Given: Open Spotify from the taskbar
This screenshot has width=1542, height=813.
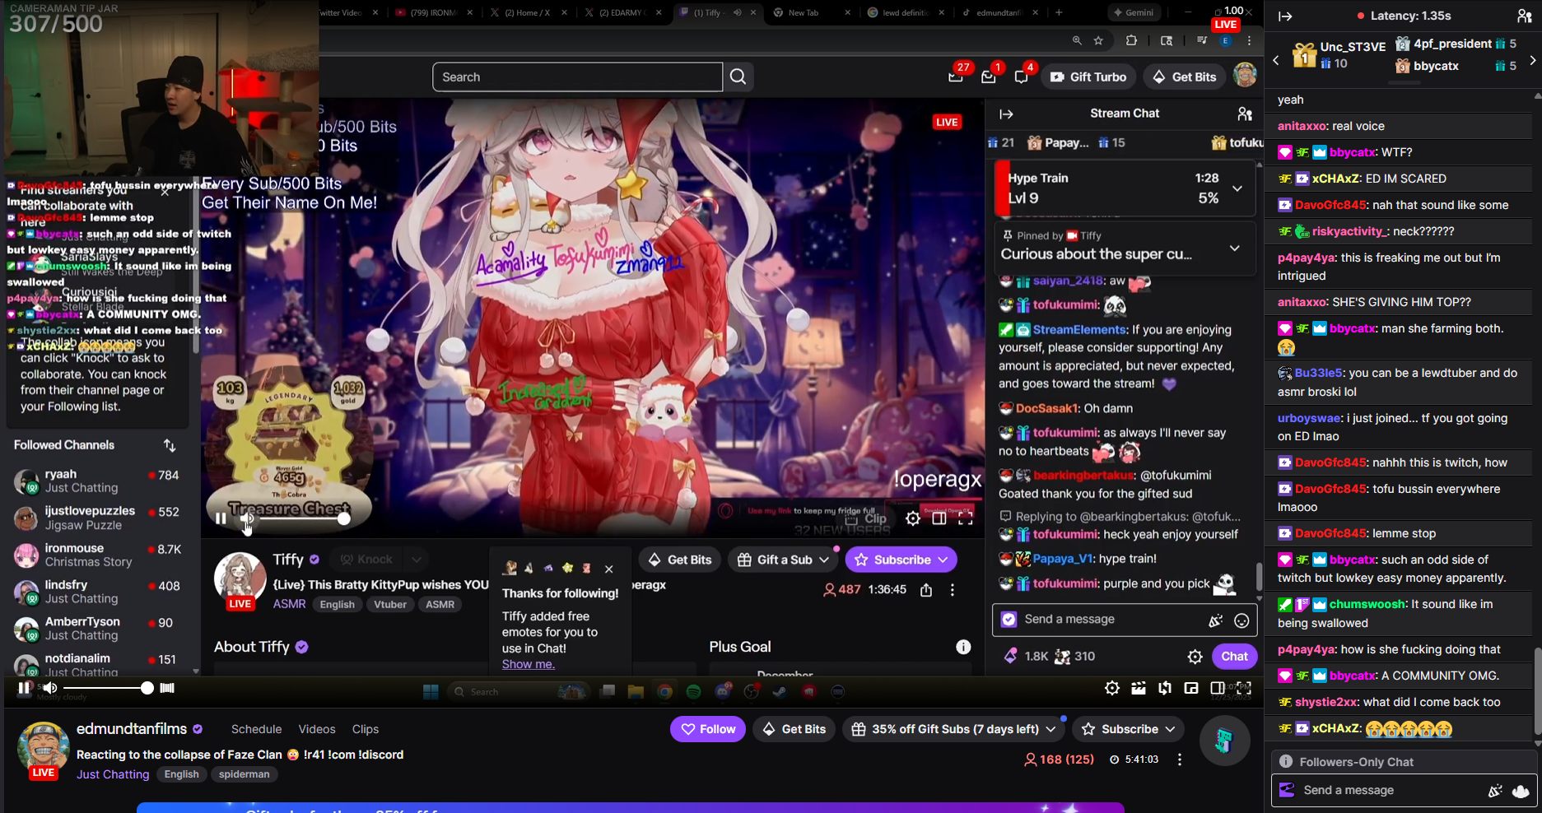Looking at the screenshot, I should click(x=694, y=691).
